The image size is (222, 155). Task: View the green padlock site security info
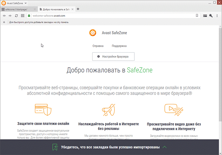tap(29, 16)
